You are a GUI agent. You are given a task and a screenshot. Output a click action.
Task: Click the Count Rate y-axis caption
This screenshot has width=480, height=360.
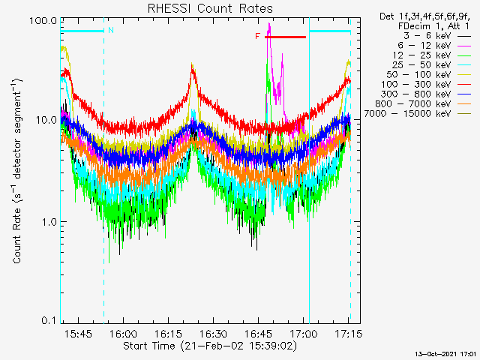[x=17, y=170]
